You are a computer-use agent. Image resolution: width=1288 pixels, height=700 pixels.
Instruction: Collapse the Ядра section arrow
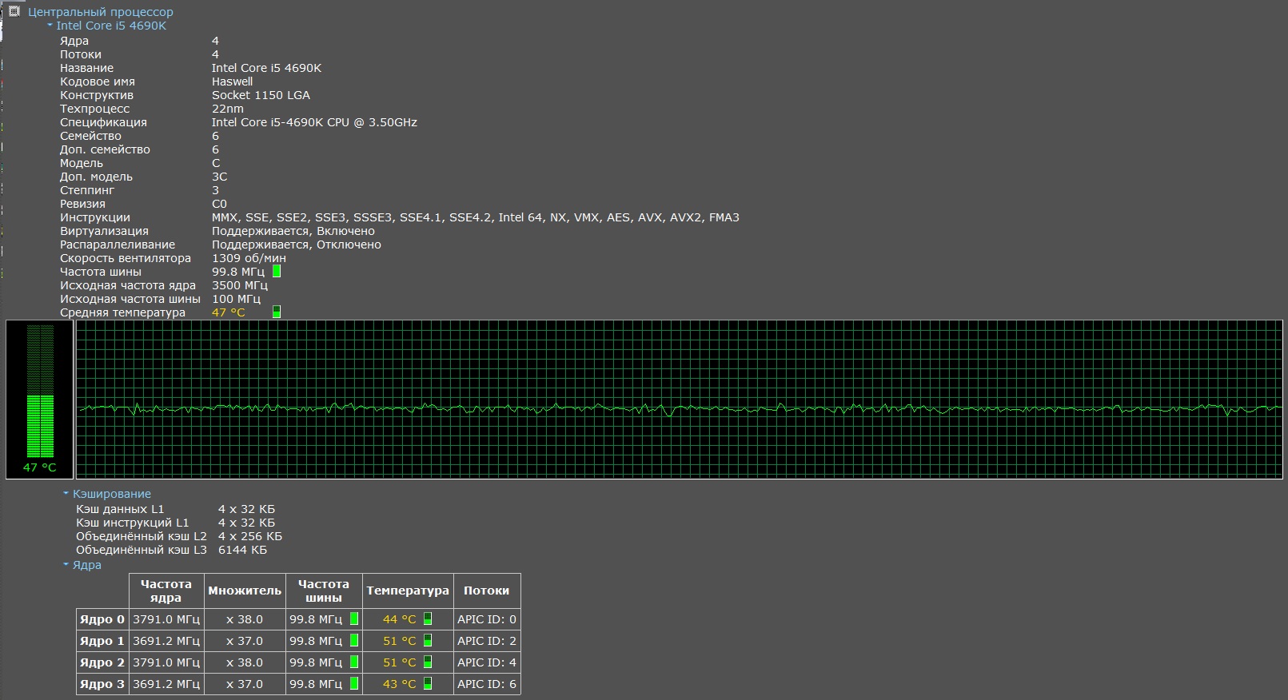pos(66,564)
